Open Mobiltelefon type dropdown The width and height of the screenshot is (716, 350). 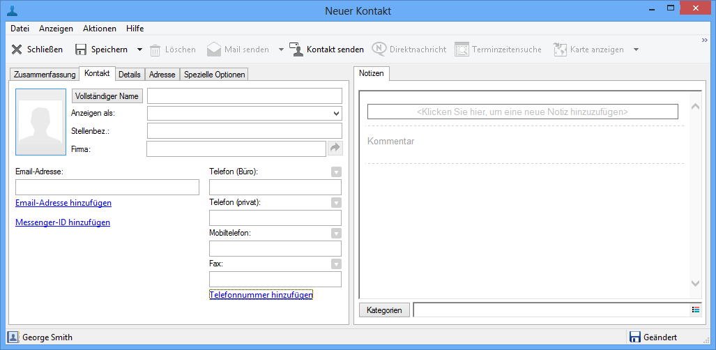336,234
